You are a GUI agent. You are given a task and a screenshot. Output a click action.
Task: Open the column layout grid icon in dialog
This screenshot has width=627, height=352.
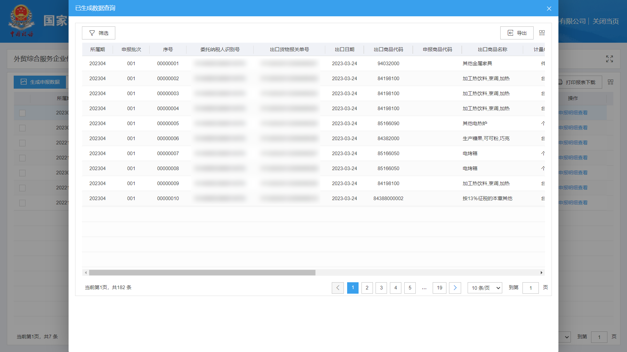[x=542, y=33]
